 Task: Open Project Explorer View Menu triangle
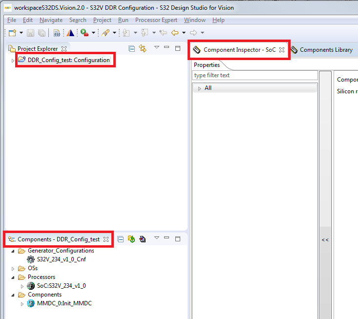157,47
